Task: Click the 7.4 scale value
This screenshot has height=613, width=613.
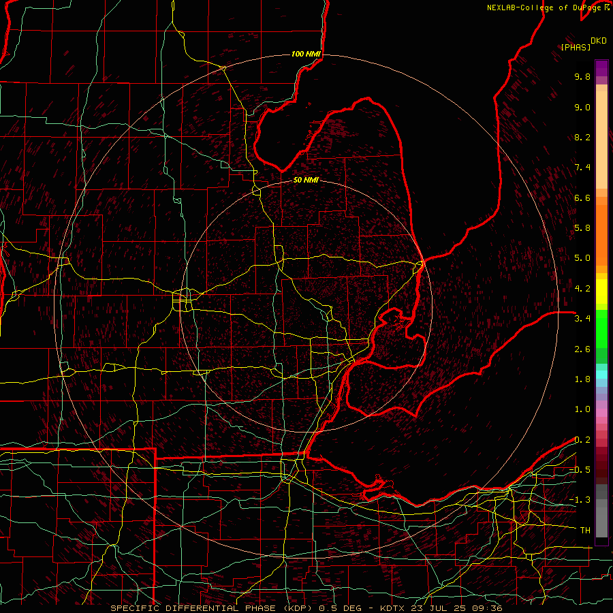Action: pos(582,168)
